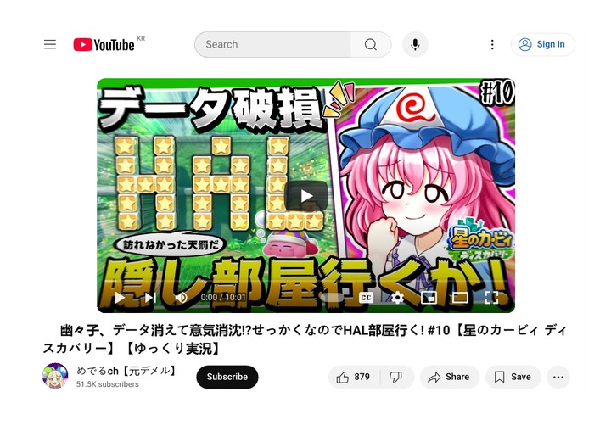The width and height of the screenshot is (611, 431).
Task: Focus the Search input field
Action: (x=272, y=44)
